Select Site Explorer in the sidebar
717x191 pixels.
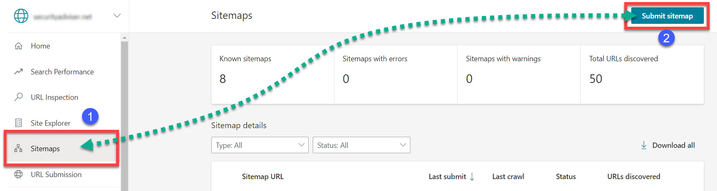50,123
